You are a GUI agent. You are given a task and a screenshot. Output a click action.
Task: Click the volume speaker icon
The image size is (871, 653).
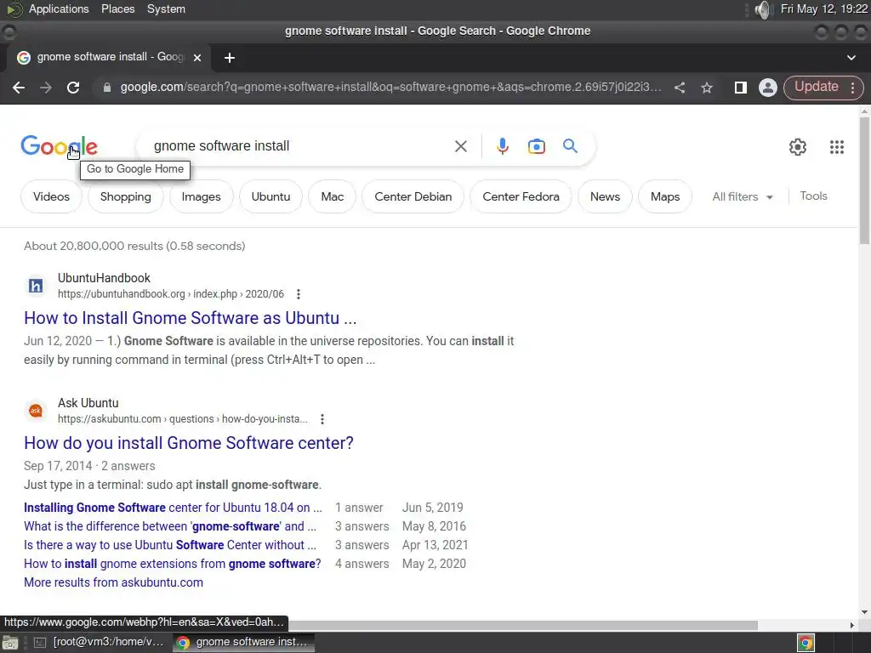click(765, 9)
